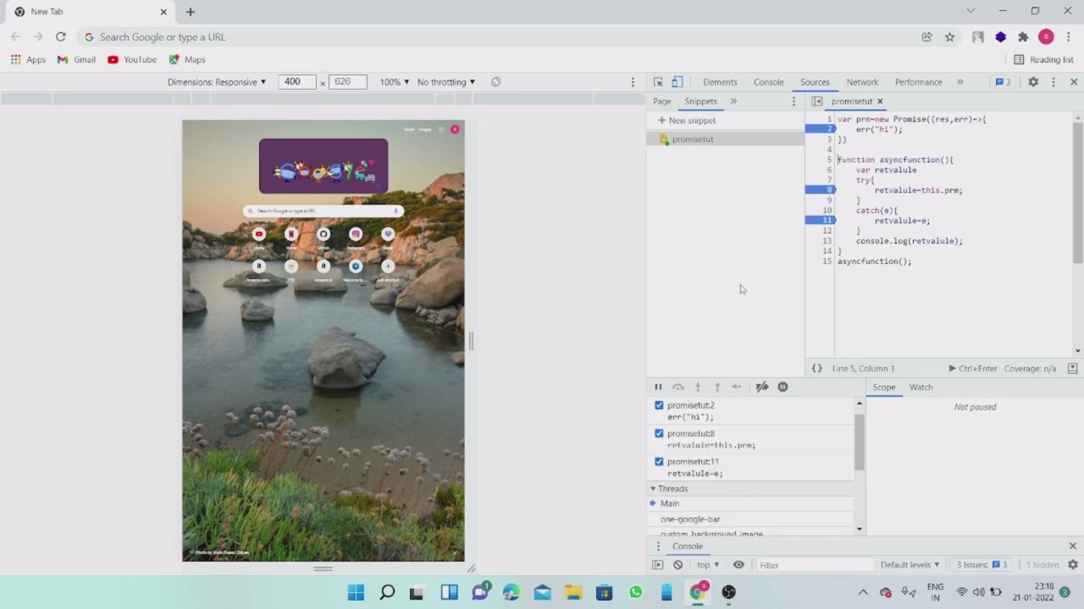This screenshot has height=609, width=1084.
Task: Switch to the Elements tab
Action: tap(720, 82)
